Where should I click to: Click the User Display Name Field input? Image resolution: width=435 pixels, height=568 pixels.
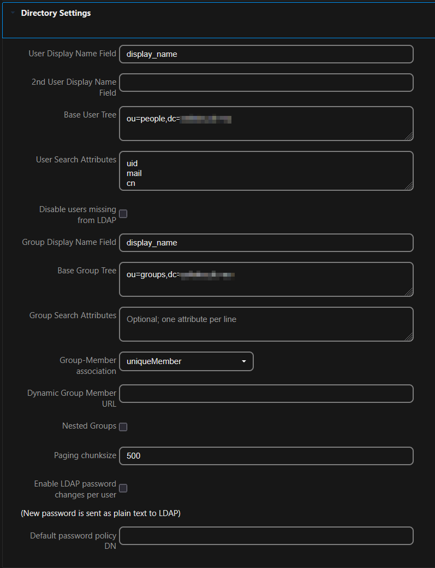(266, 54)
